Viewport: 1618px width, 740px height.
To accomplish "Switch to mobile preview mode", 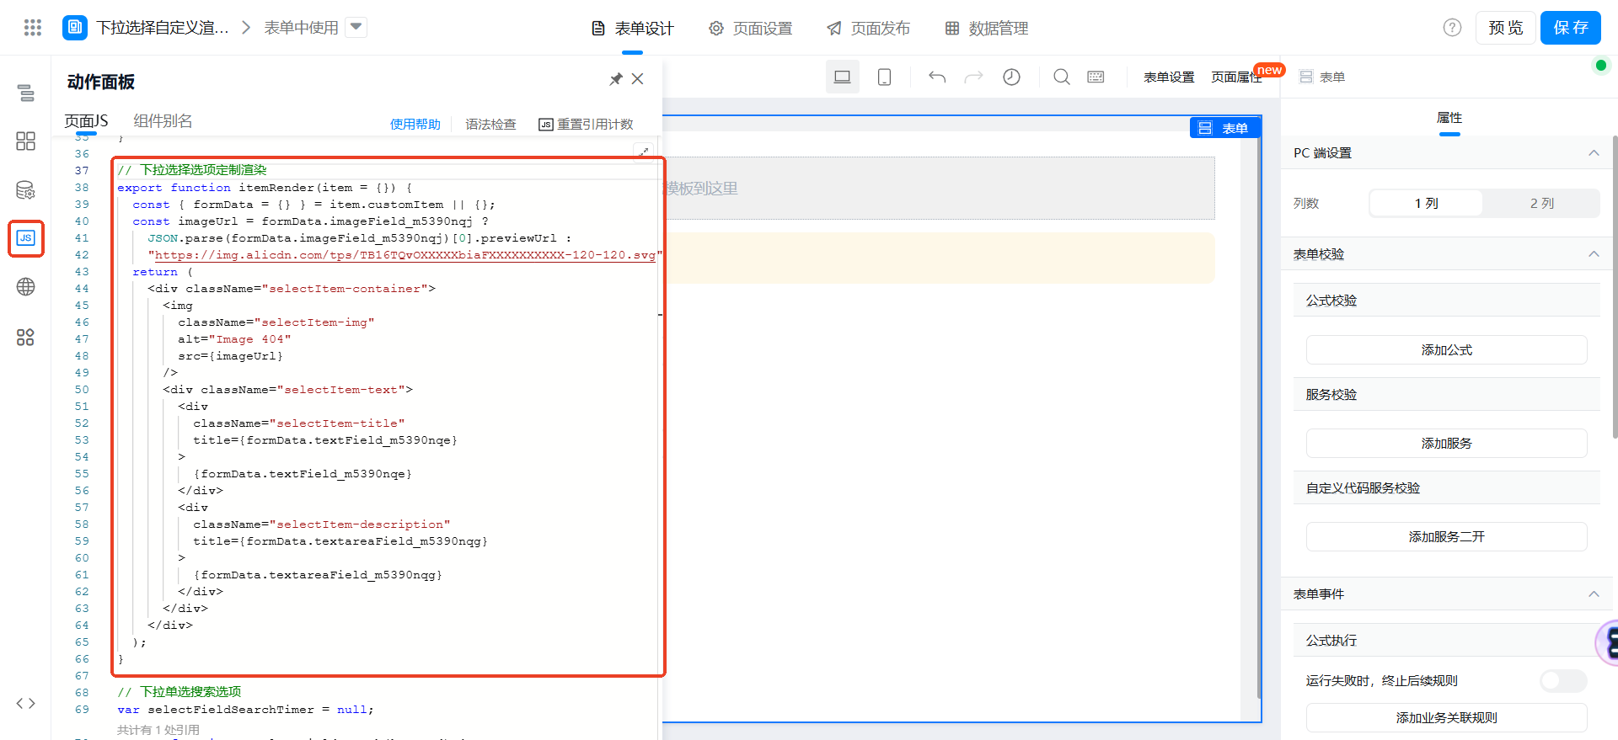I will coord(884,77).
